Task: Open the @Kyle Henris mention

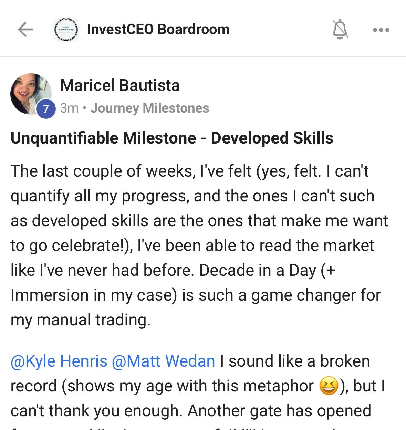Action: pos(59,361)
